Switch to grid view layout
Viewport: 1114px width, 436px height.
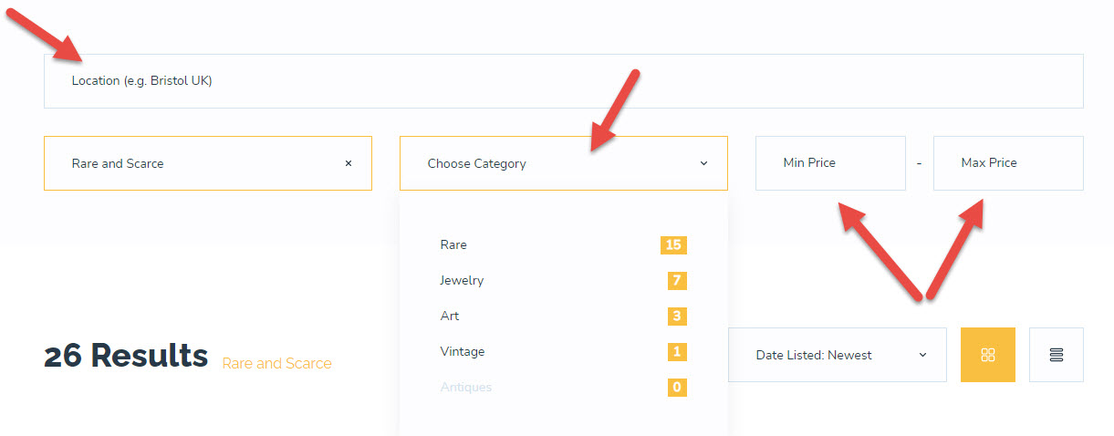987,355
